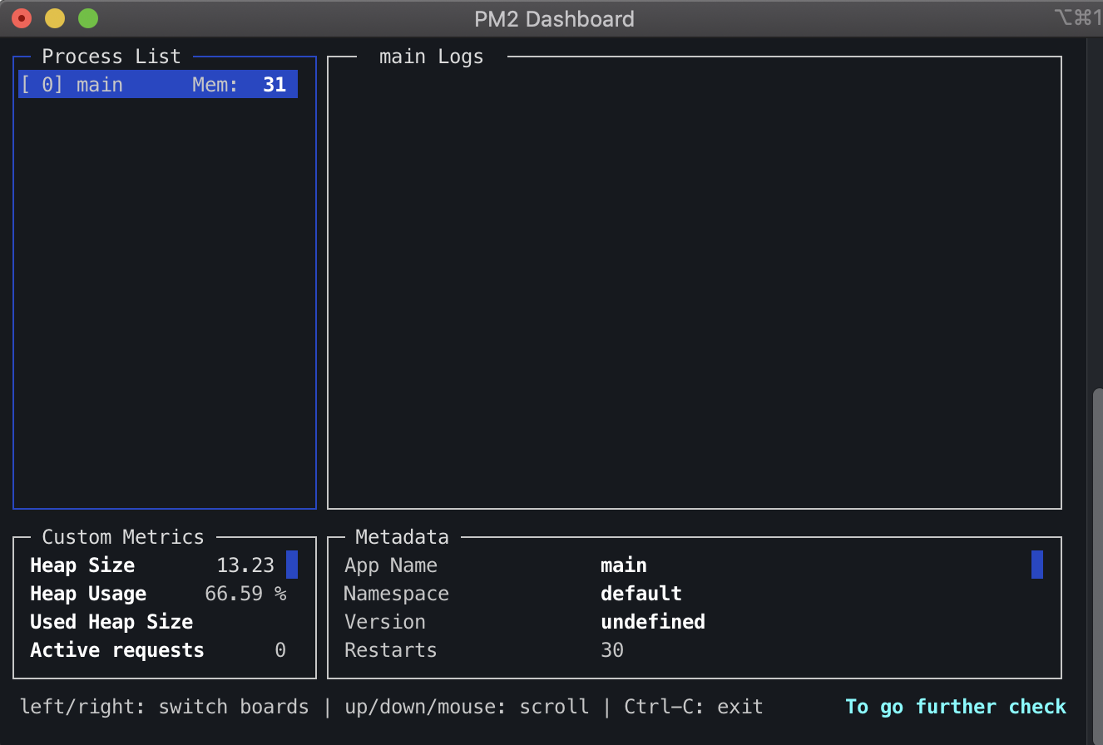This screenshot has width=1103, height=745.
Task: Click the 'Ctrl-C: exit' hint
Action: point(694,707)
